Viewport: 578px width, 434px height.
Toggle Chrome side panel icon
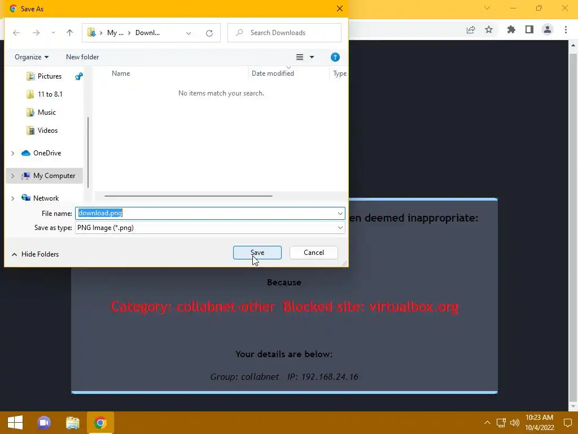(529, 30)
